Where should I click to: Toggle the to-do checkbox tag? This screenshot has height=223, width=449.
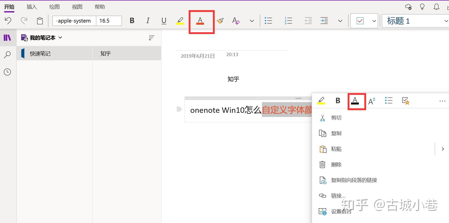[360, 21]
